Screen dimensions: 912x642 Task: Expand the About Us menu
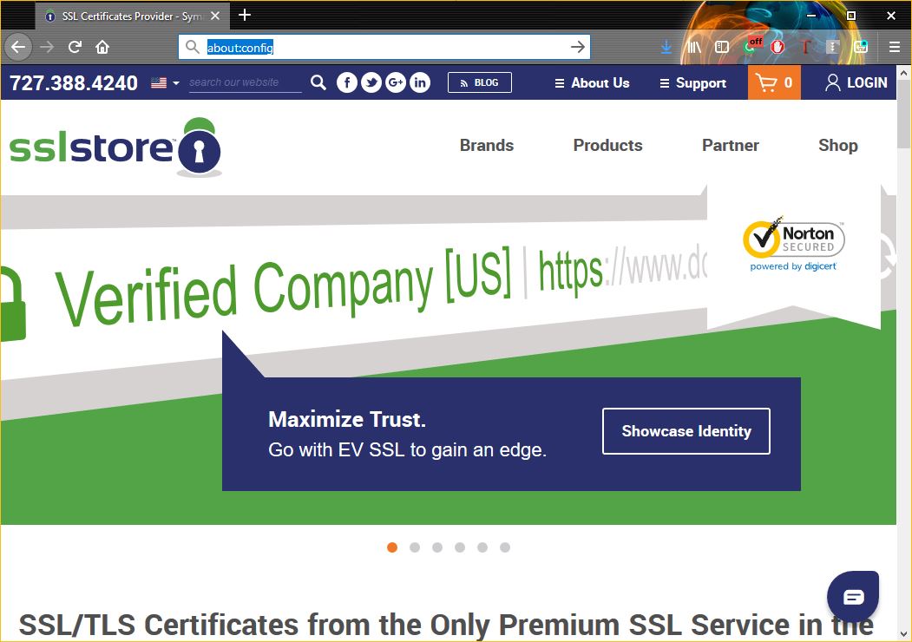point(592,82)
